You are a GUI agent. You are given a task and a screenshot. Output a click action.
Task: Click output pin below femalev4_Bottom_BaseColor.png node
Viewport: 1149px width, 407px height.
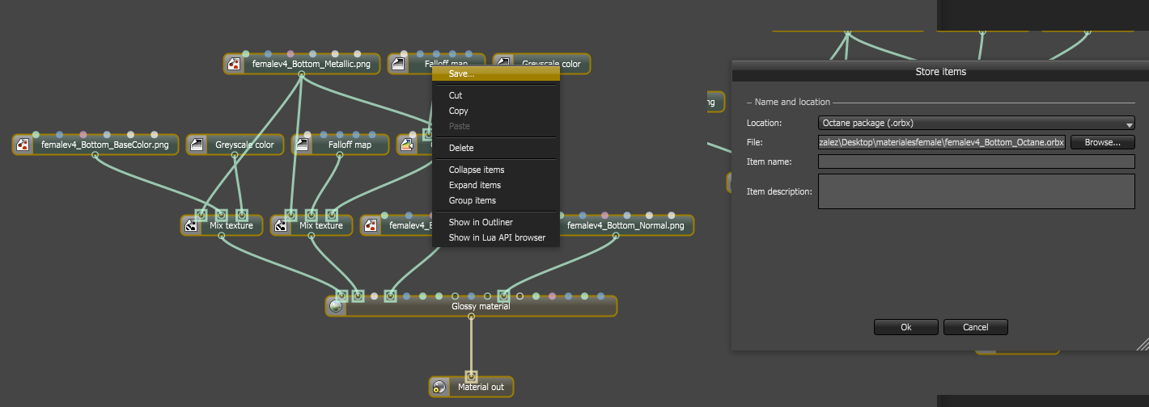pos(95,155)
